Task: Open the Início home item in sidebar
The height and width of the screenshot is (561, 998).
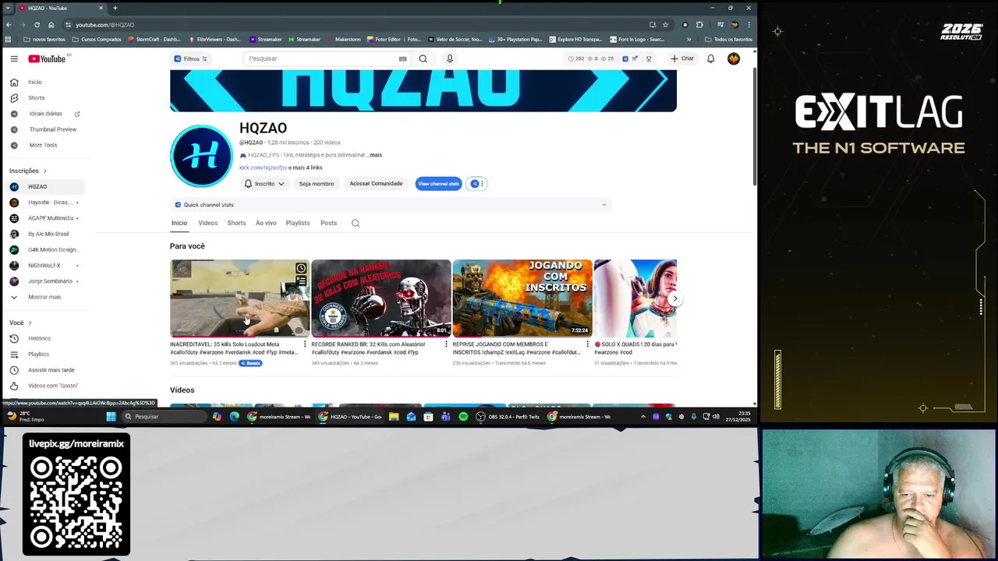Action: [x=35, y=82]
